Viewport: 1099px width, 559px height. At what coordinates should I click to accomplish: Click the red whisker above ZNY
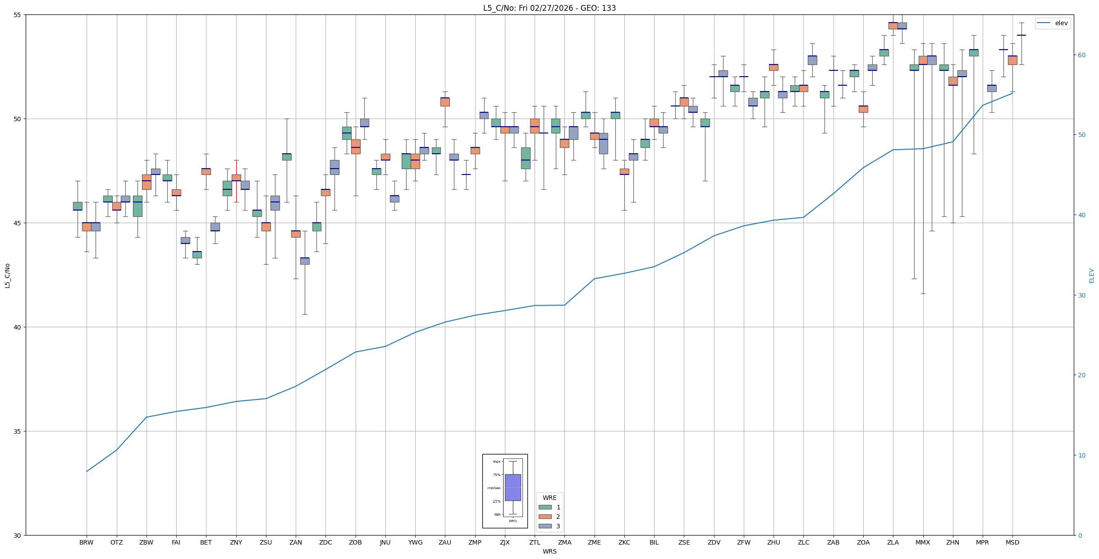pos(236,167)
